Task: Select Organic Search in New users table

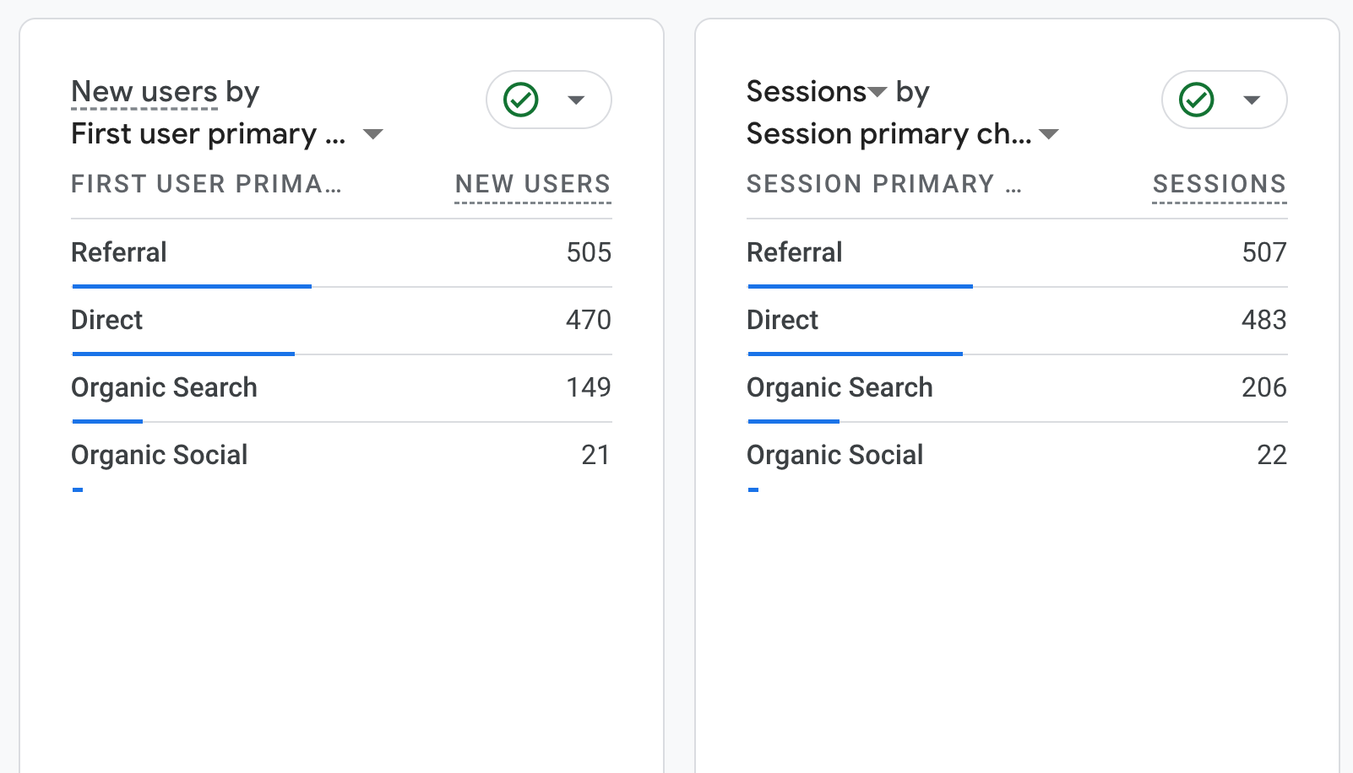Action: [164, 387]
